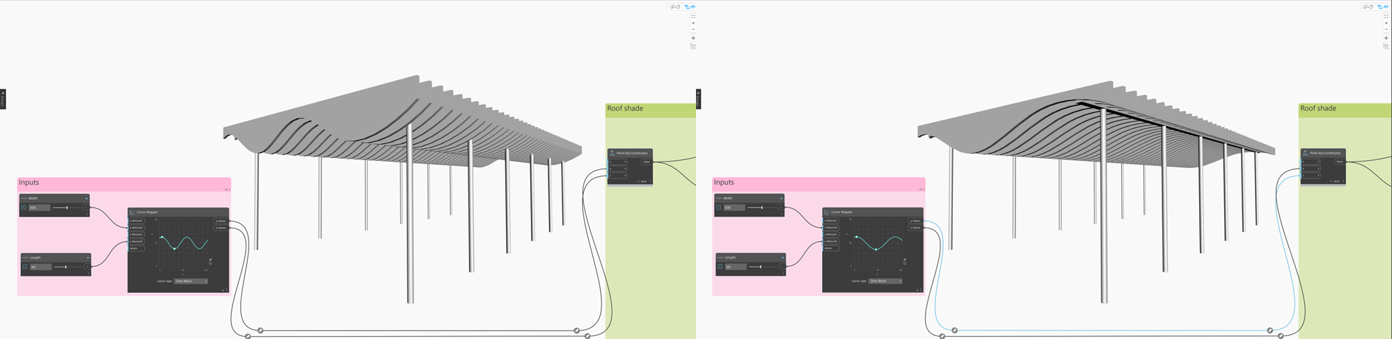This screenshot has height=339, width=1392.
Task: Toggle background 3D preview navigation in left workspace
Action: (x=674, y=7)
